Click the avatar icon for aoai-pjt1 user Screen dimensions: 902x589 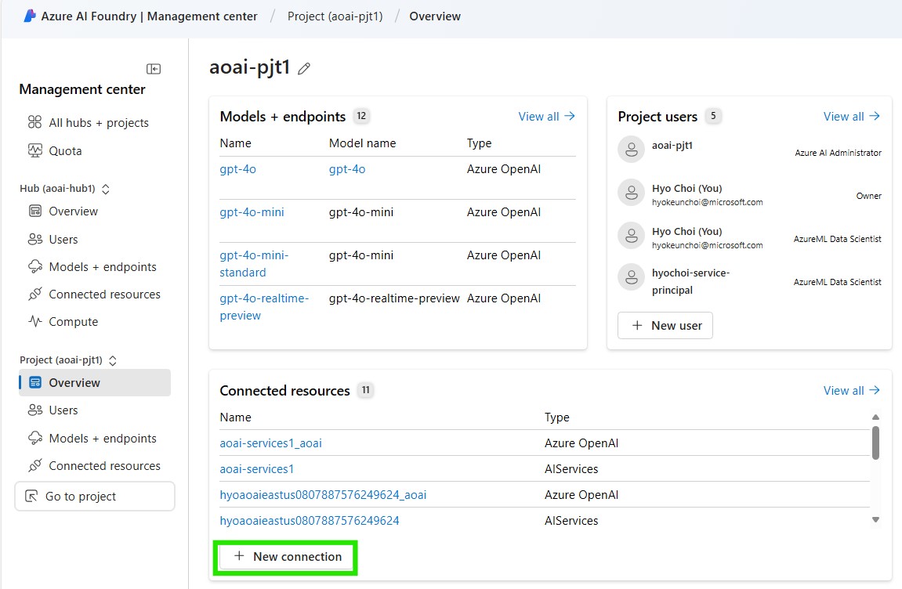coord(631,150)
